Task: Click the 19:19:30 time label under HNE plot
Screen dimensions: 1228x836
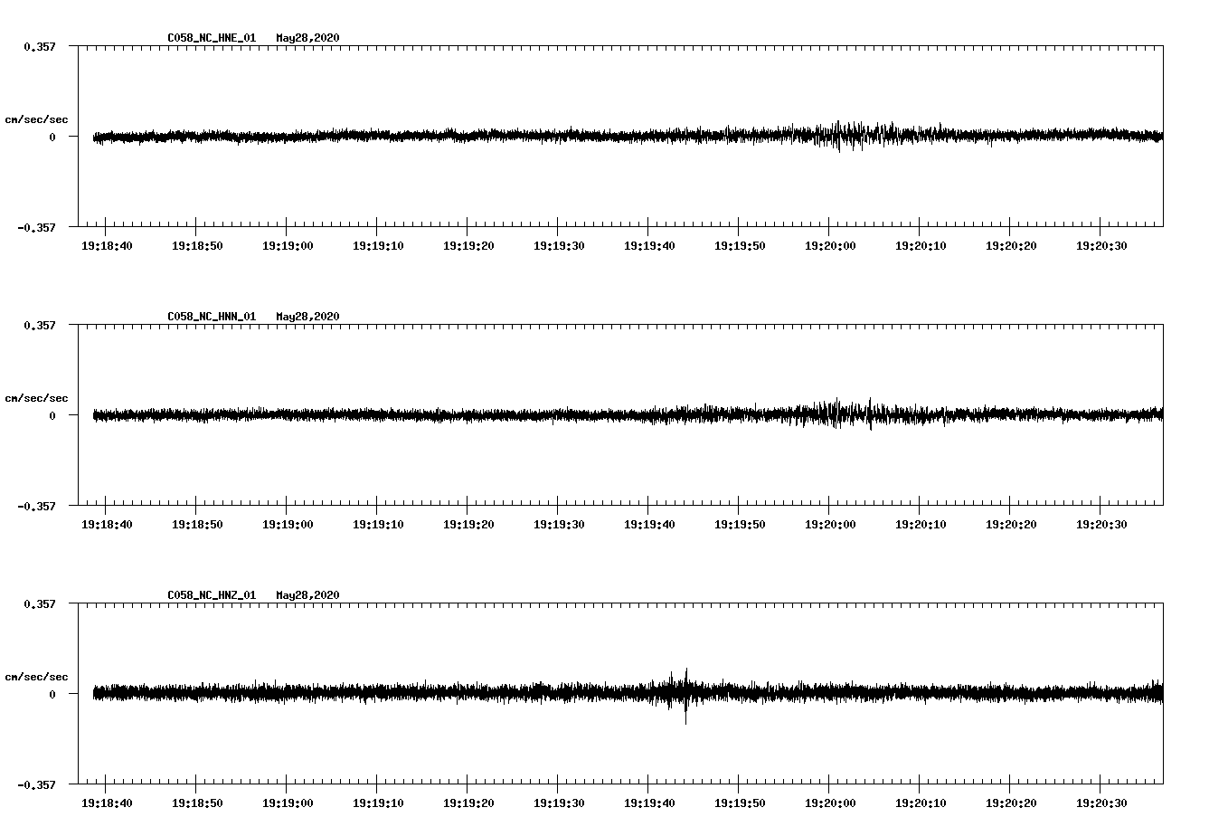Action: [x=559, y=246]
